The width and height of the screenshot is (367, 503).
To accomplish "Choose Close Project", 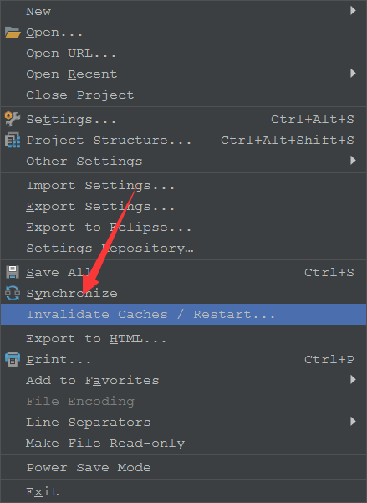I will (183, 95).
